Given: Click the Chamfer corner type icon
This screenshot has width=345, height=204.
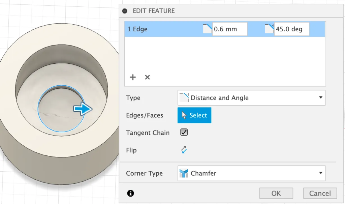Looking at the screenshot, I should (184, 173).
